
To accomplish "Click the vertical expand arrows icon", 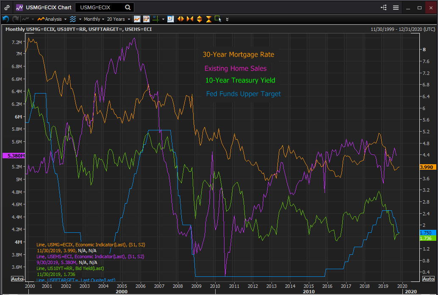I will point(200,19).
